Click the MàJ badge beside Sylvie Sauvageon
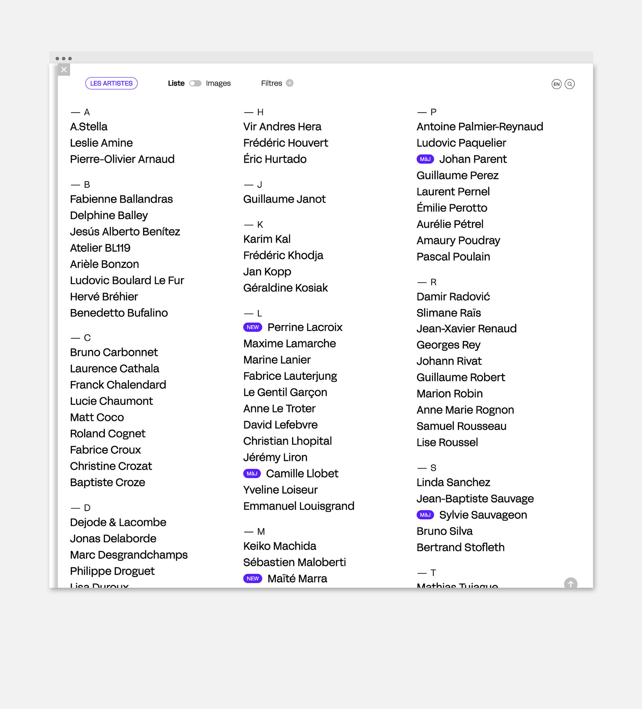This screenshot has width=642, height=709. click(425, 515)
